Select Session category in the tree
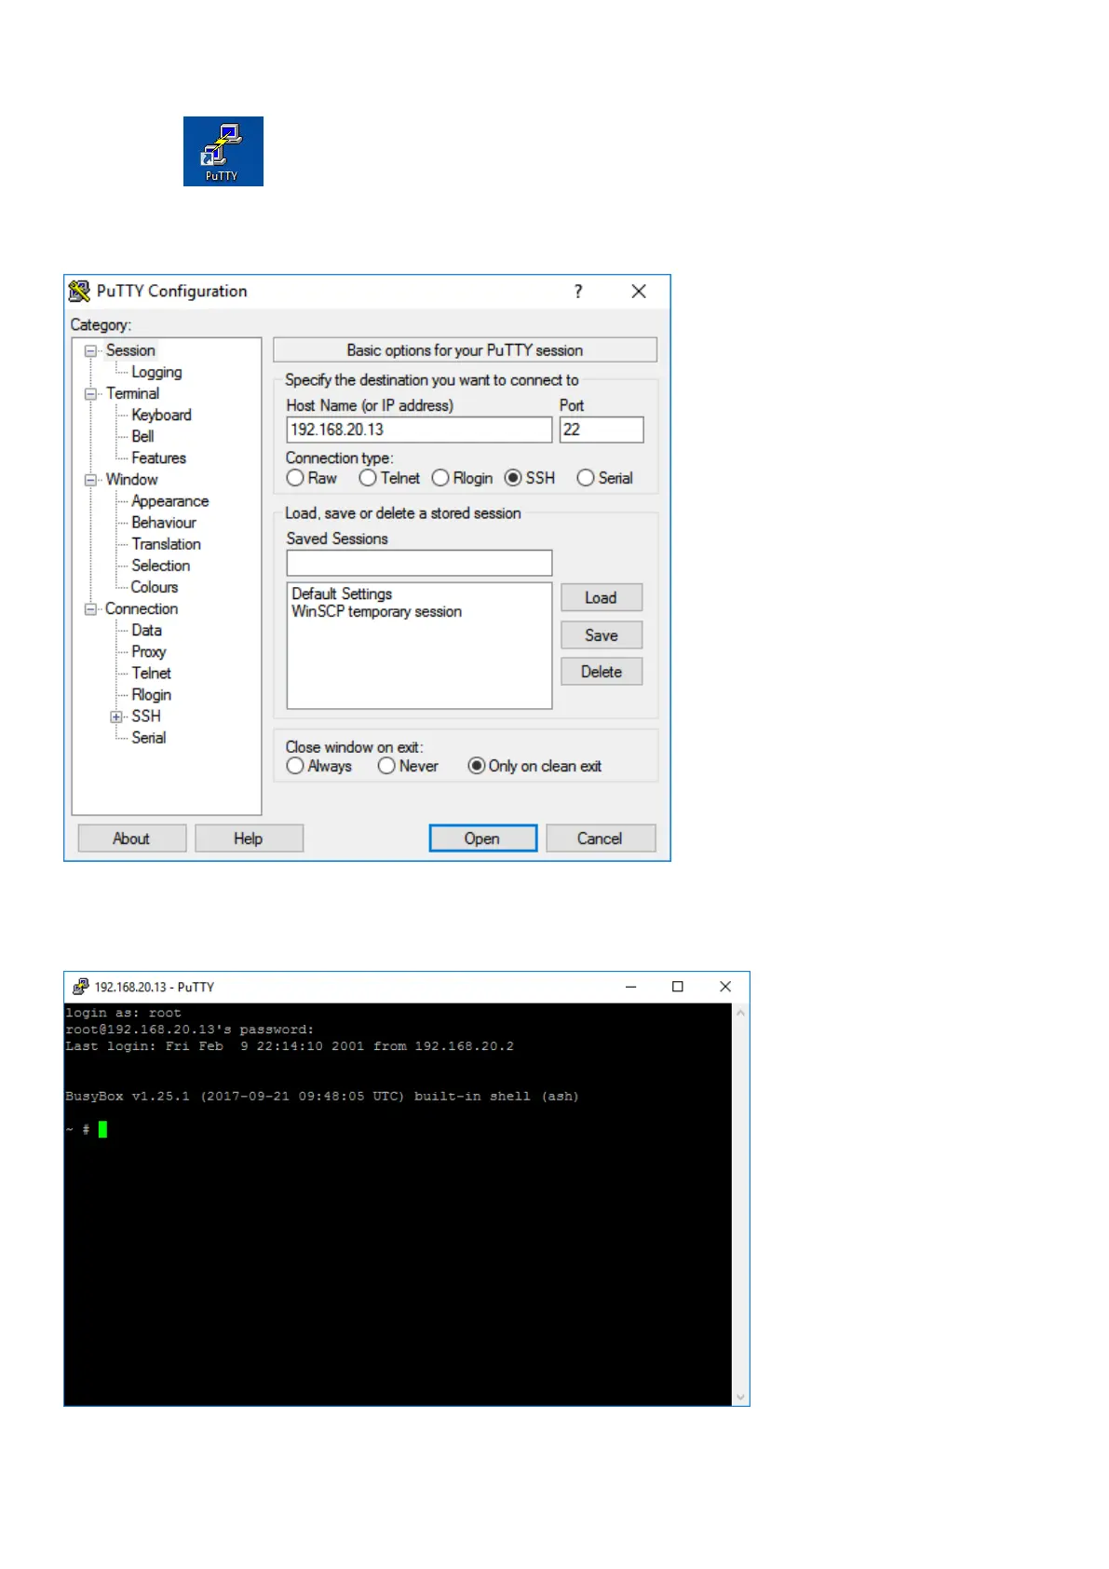Viewport: 1109px width, 1569px height. click(x=130, y=350)
